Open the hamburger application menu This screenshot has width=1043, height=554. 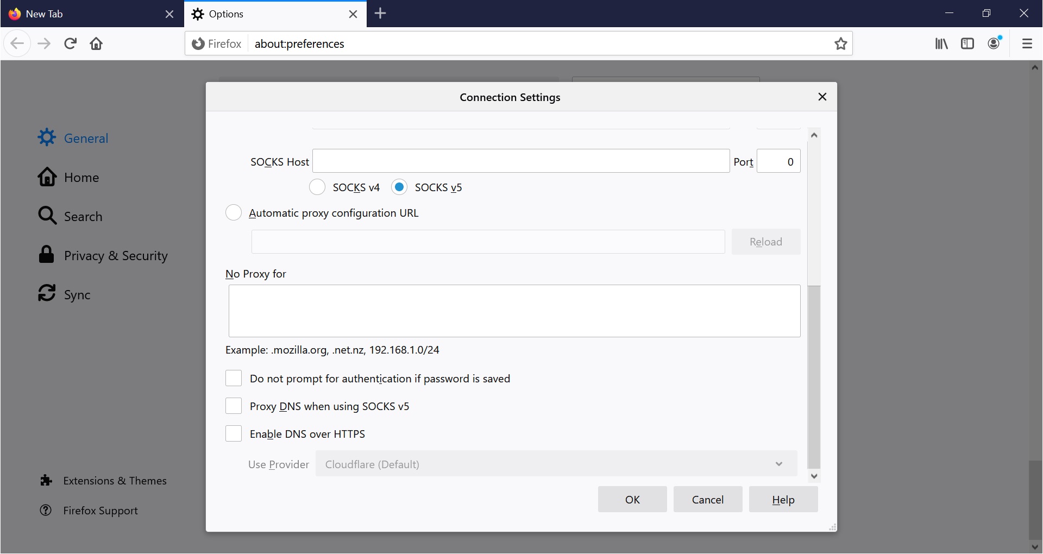tap(1027, 43)
